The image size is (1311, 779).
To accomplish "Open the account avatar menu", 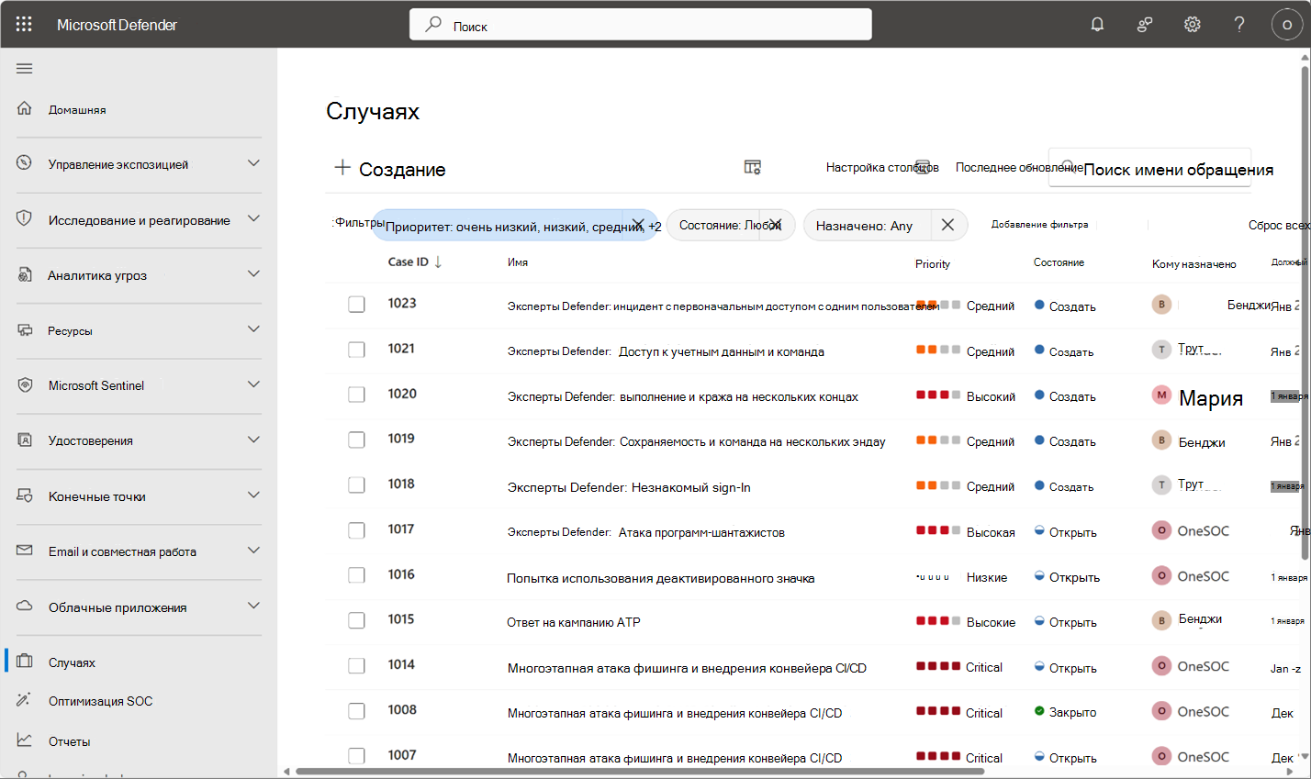I will pyautogui.click(x=1287, y=25).
